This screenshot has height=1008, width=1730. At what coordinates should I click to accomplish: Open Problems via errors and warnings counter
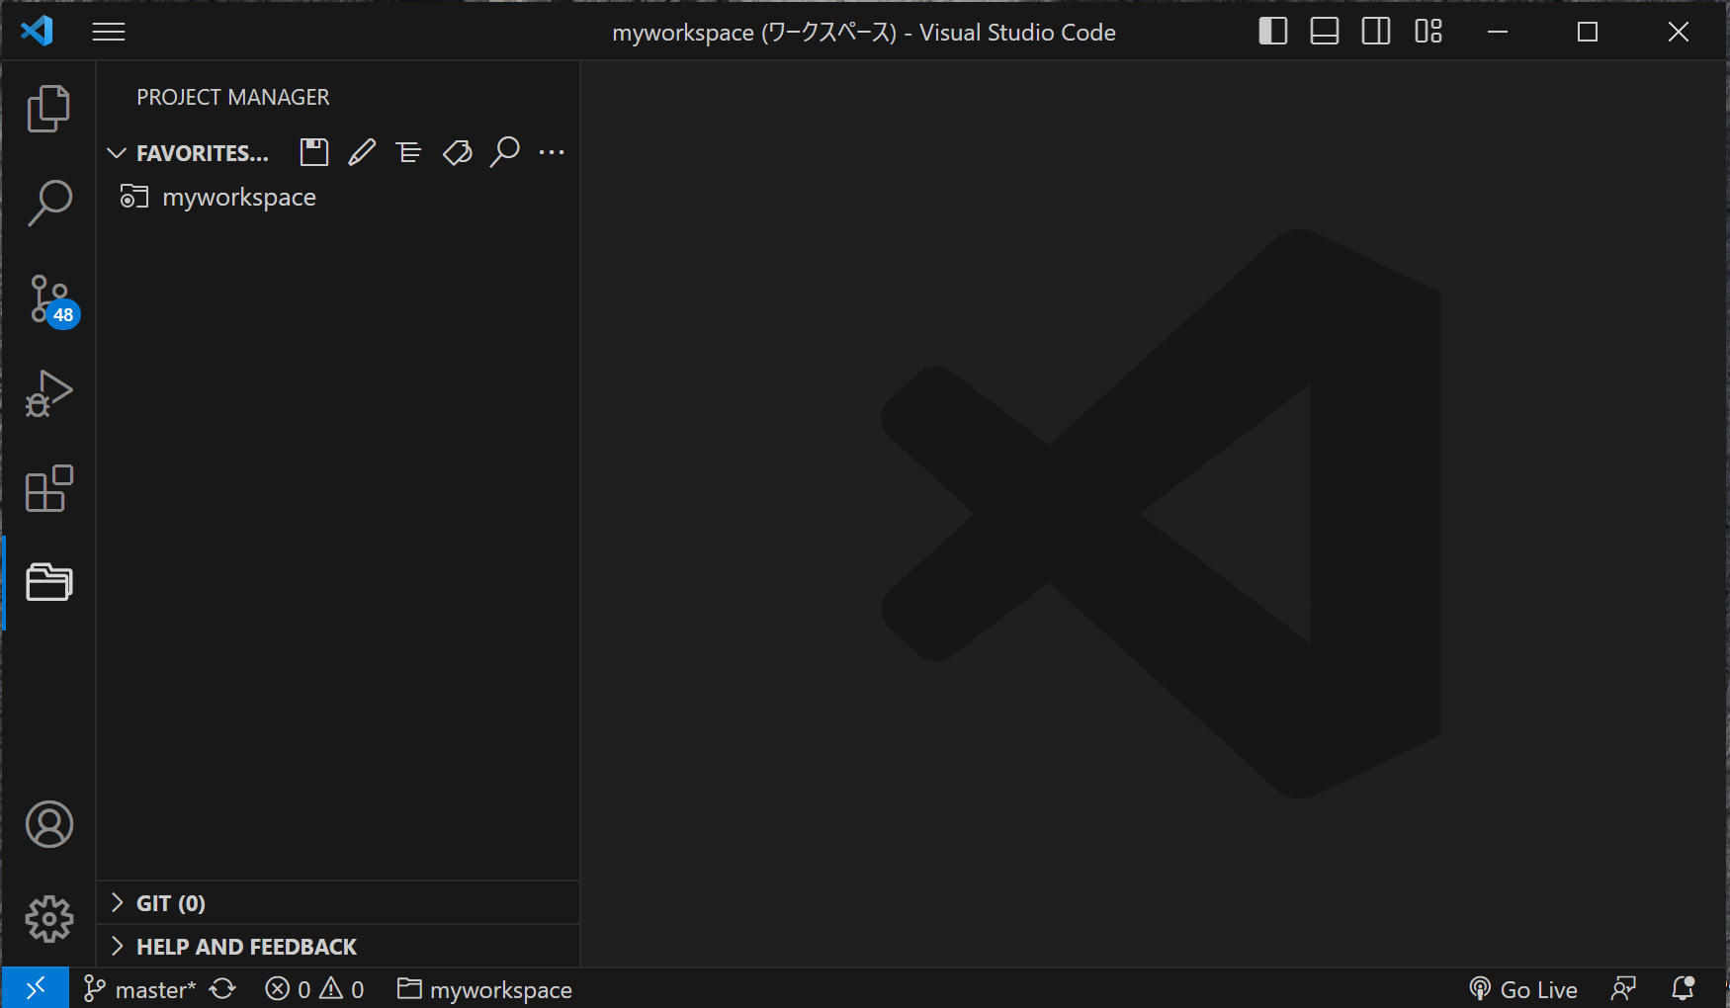pyautogui.click(x=314, y=989)
